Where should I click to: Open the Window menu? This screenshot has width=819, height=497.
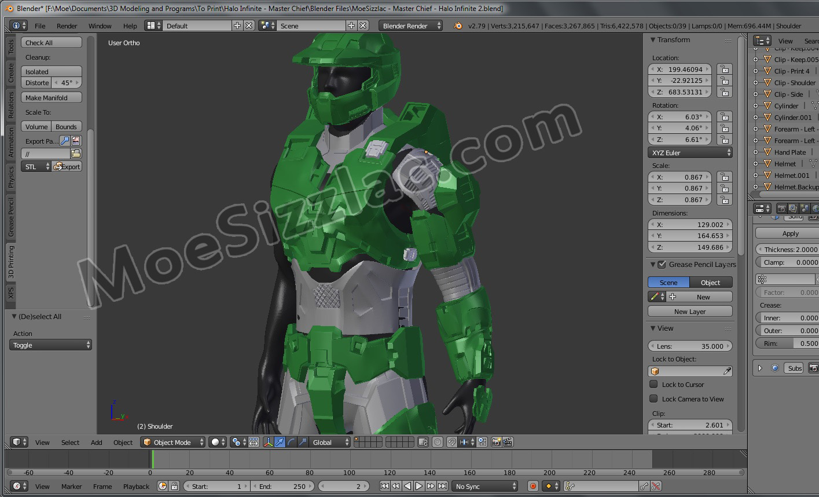[x=100, y=26]
